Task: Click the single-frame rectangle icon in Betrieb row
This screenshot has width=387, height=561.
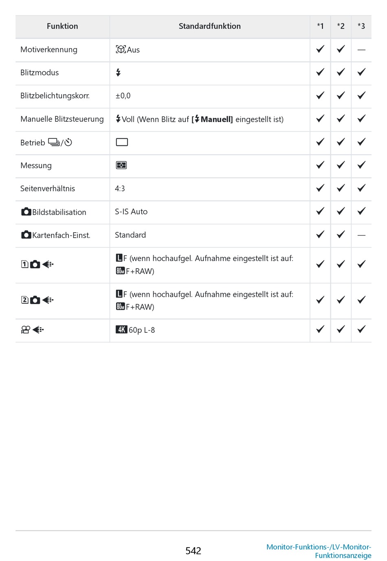Action: 122,142
